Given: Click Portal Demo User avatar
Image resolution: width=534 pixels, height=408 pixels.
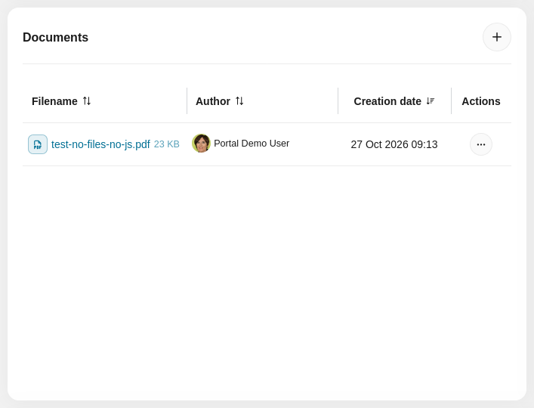Looking at the screenshot, I should click(201, 144).
